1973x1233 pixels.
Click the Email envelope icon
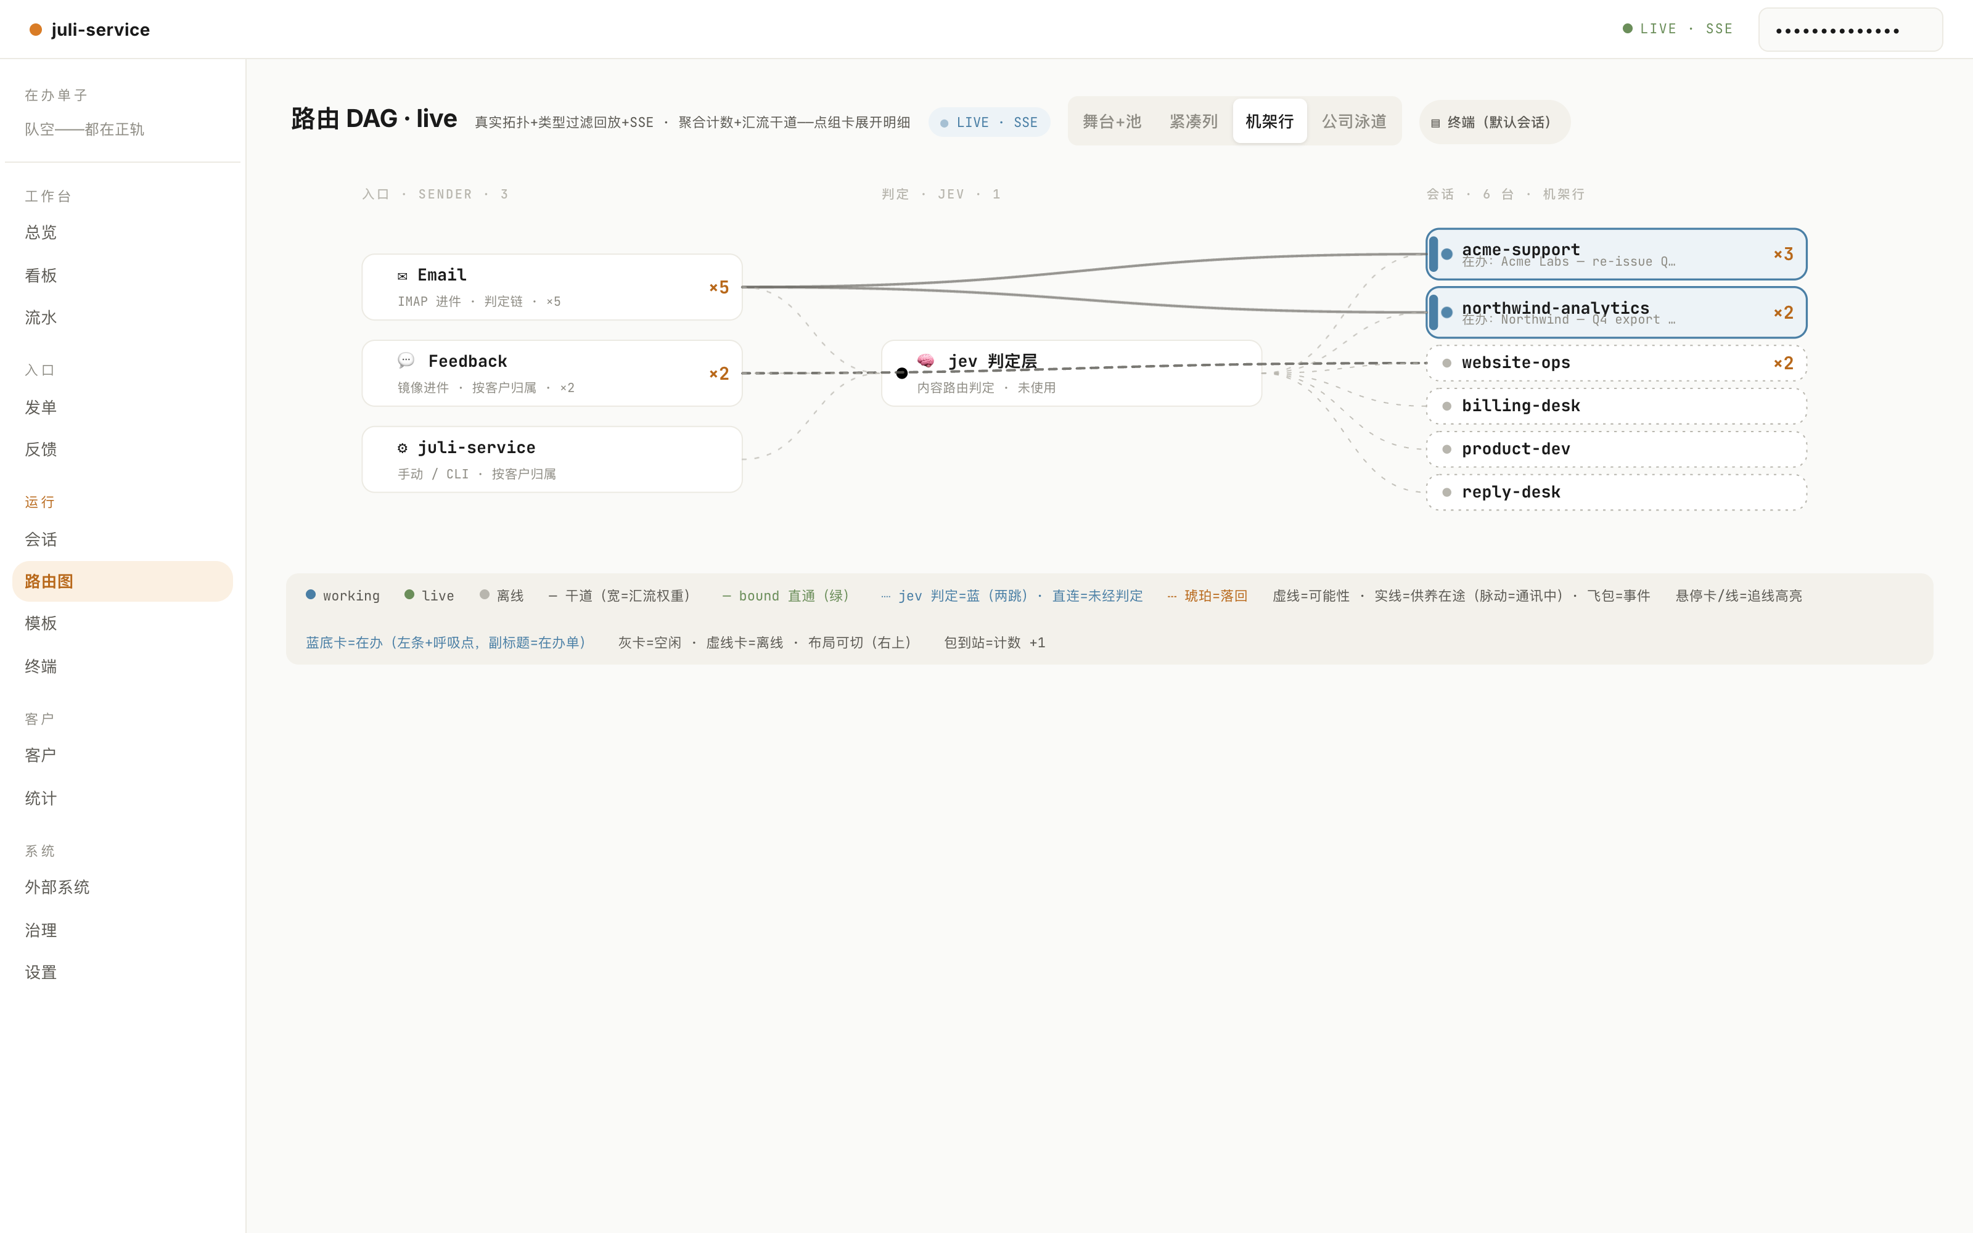coord(402,276)
